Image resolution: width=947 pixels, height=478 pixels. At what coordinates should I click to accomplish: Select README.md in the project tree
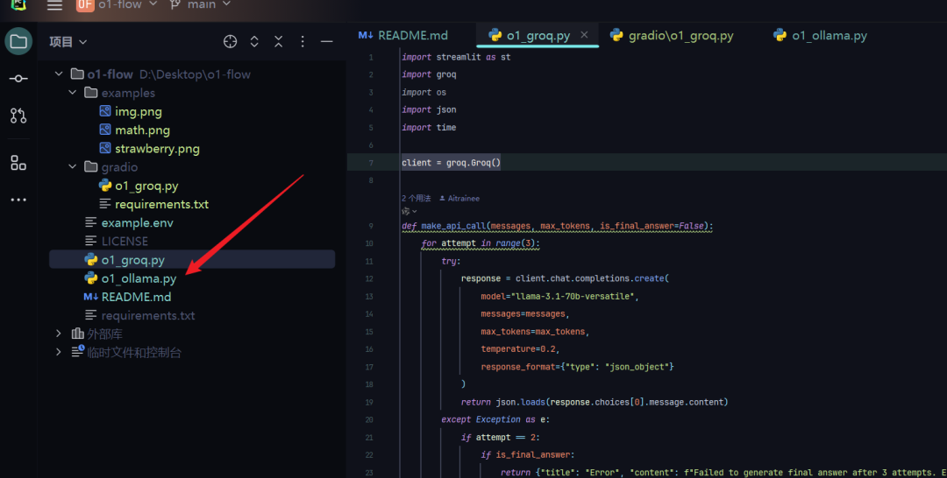[136, 297]
